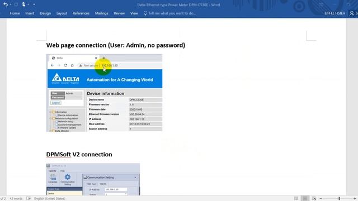Click the word count in status bar

(x=16, y=199)
